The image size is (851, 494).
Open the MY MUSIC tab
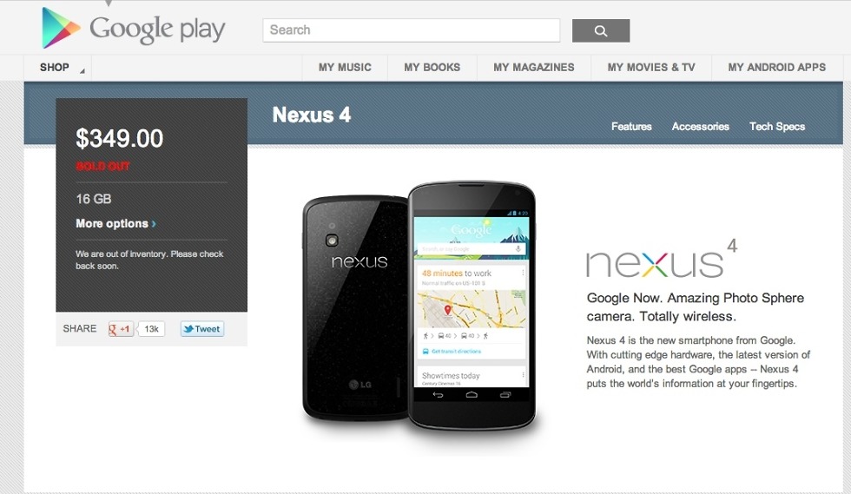point(345,68)
